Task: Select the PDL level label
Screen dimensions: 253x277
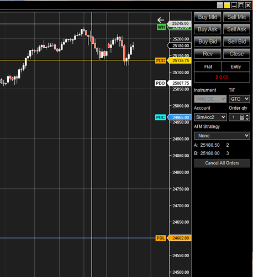Action: [160, 238]
